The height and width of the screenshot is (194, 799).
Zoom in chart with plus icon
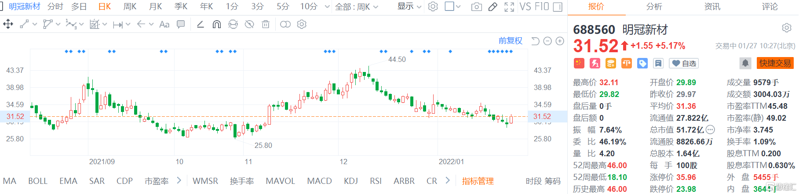[x=560, y=41]
